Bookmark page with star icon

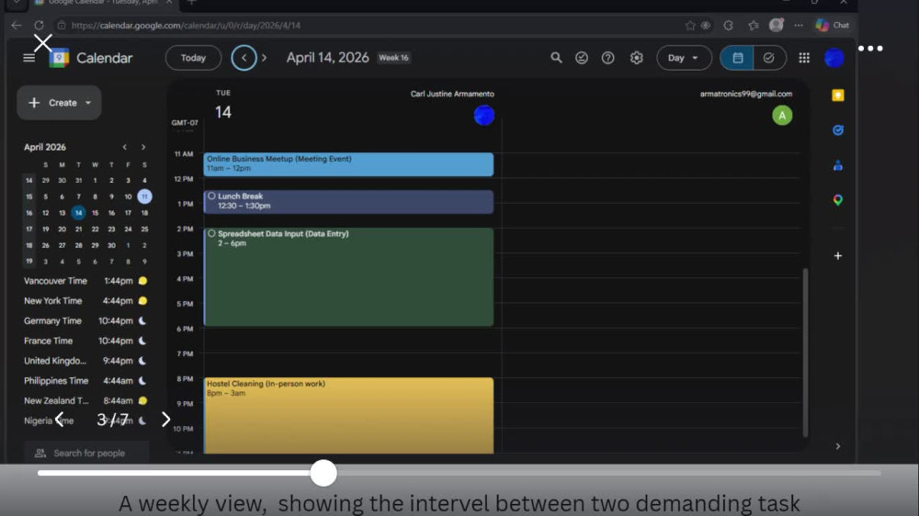(x=690, y=25)
